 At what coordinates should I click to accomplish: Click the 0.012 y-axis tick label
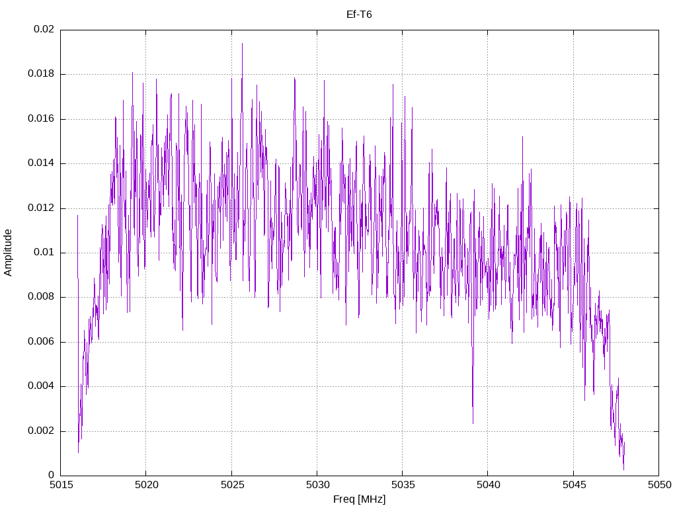click(x=41, y=208)
